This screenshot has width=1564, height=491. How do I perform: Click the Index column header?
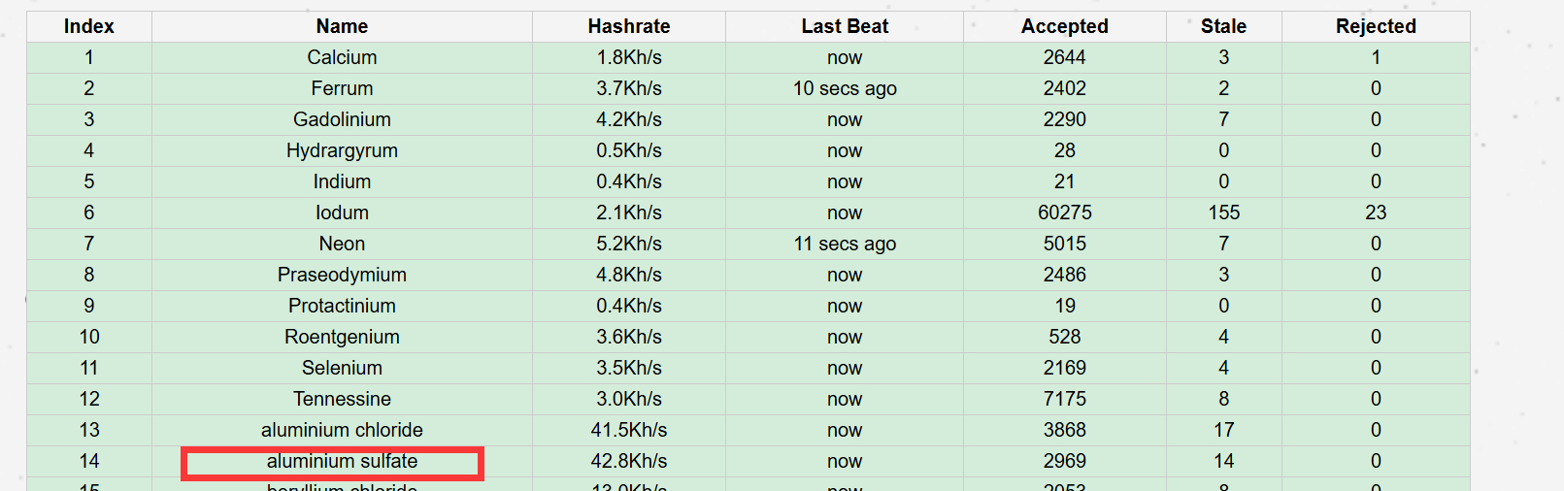point(89,26)
